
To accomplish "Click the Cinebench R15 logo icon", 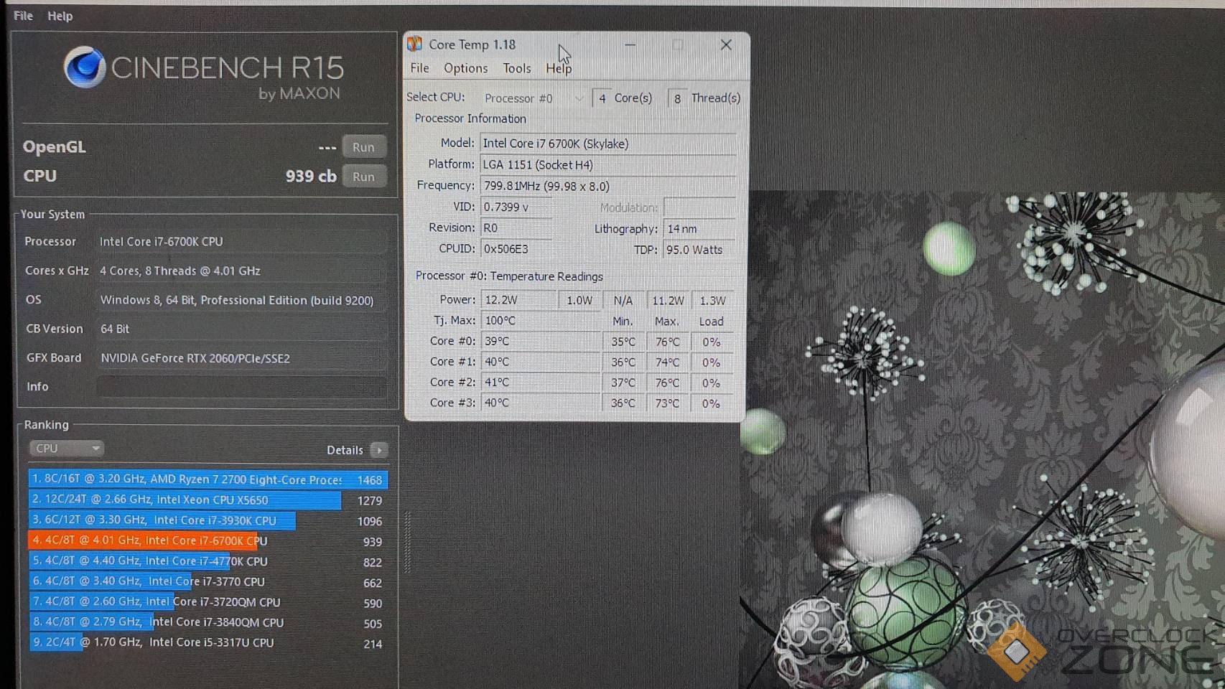I will [x=85, y=67].
